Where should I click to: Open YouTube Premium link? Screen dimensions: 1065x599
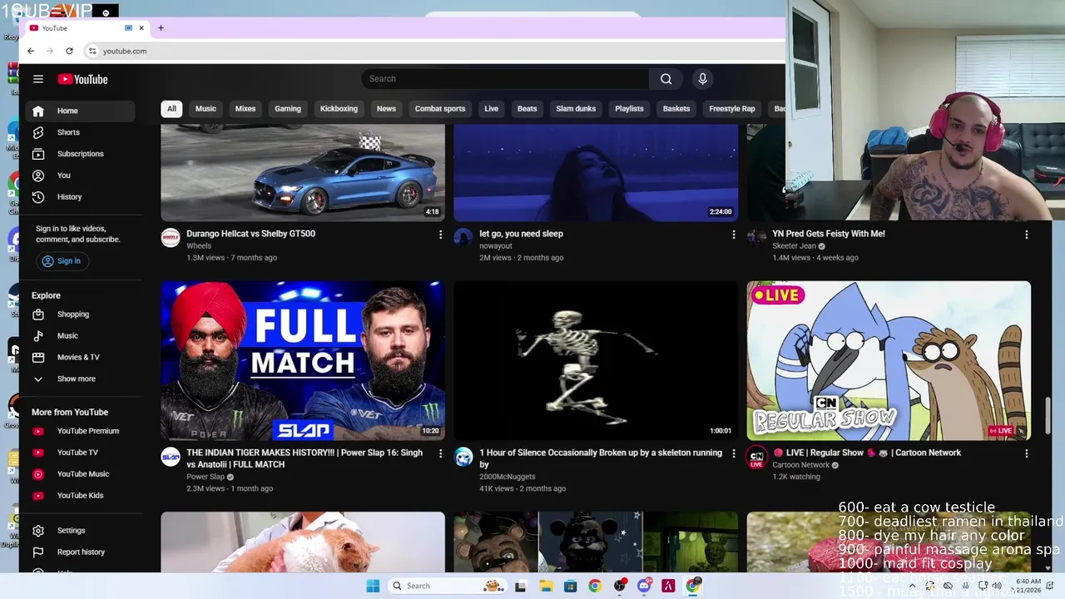80,431
